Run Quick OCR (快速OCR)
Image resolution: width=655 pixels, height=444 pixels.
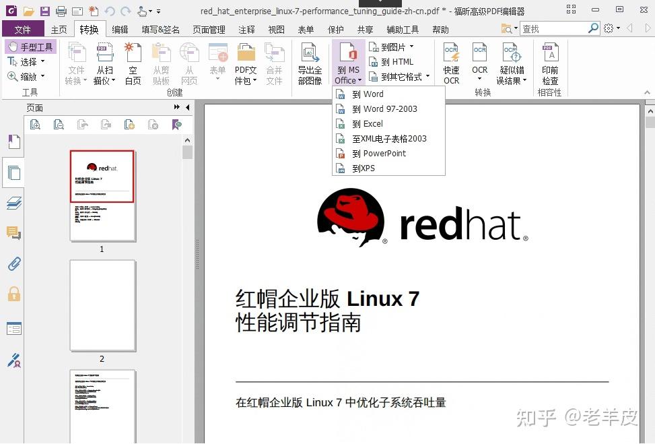pyautogui.click(x=451, y=64)
